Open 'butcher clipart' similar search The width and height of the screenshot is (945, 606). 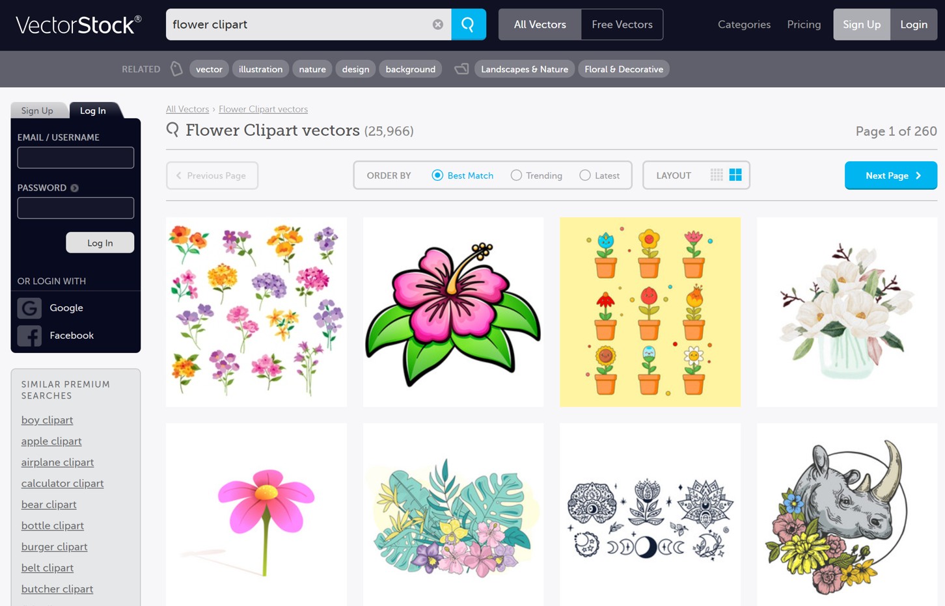pyautogui.click(x=57, y=589)
